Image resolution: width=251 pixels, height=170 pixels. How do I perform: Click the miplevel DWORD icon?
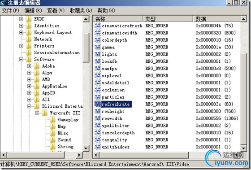98,76
